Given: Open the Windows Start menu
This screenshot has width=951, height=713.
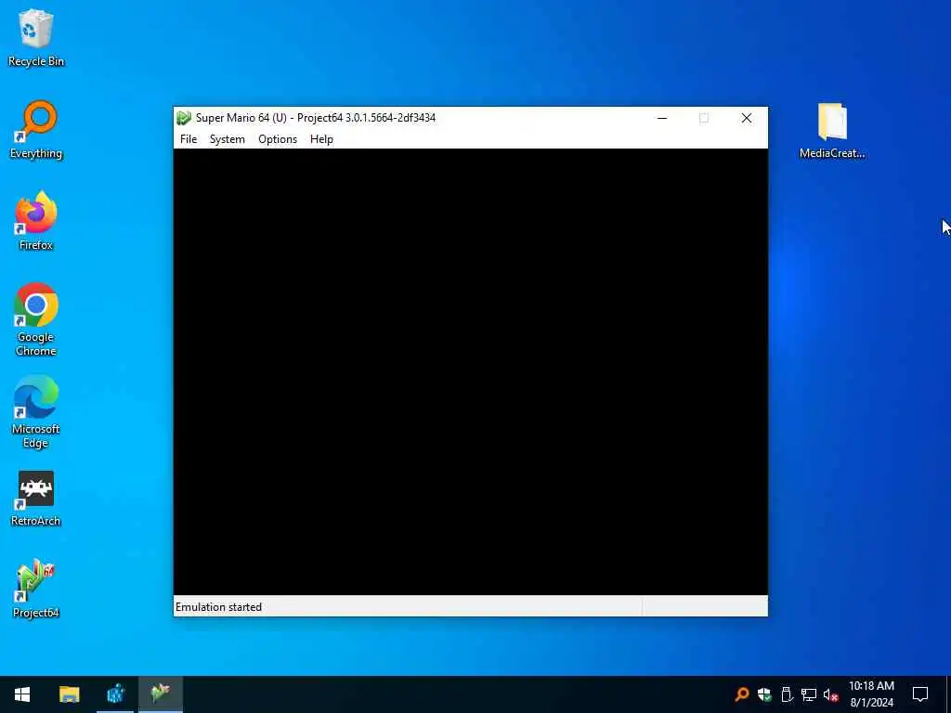Looking at the screenshot, I should [x=22, y=694].
